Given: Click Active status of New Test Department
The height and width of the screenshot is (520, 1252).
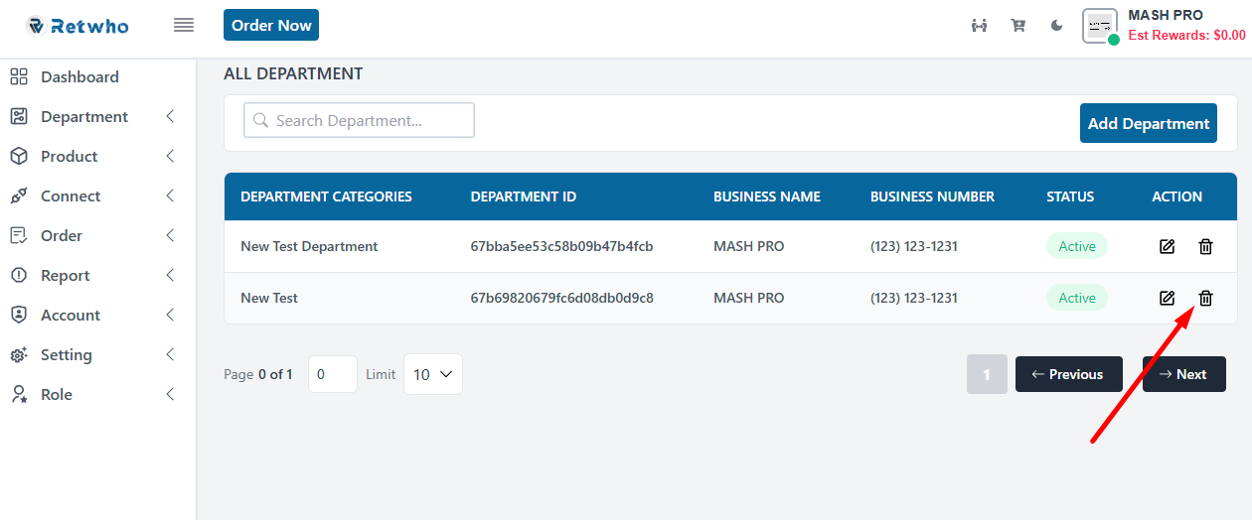Looking at the screenshot, I should pyautogui.click(x=1077, y=246).
